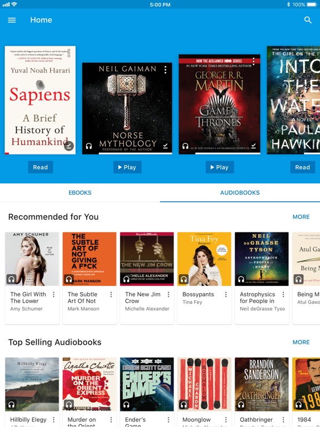320x427 pixels.
Task: Play the Game of Thrones audiobook
Action: [219, 167]
